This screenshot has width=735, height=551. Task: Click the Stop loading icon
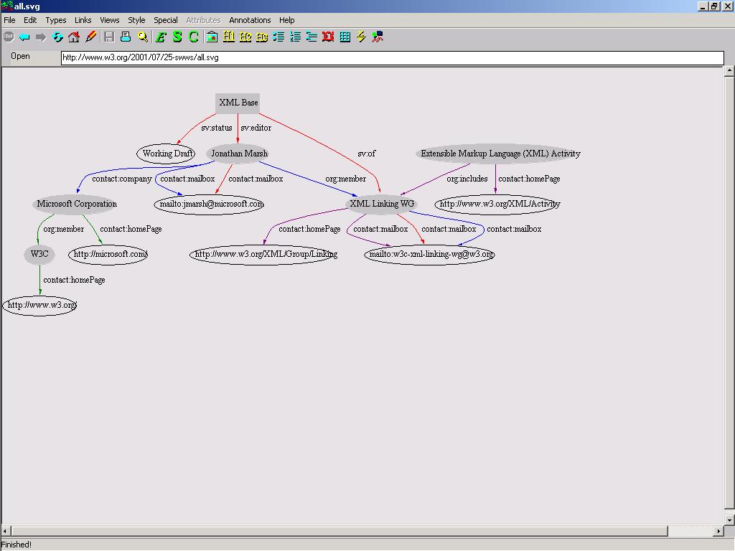click(x=9, y=37)
